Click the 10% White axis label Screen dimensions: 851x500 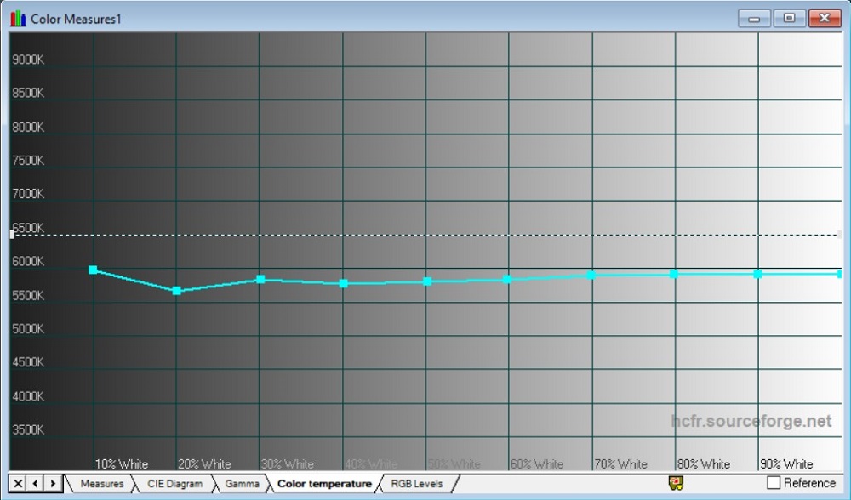tap(122, 464)
